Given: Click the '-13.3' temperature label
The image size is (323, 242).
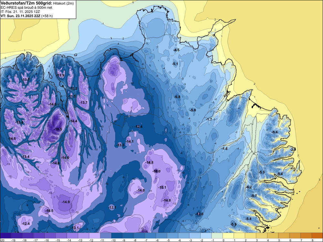Looking at the screenshot, I should (x=120, y=145).
